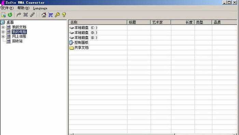Image resolution: width=239 pixels, height=135 pixels.
Task: Click the 控制面板 icon in list
Action: pos(71,43)
